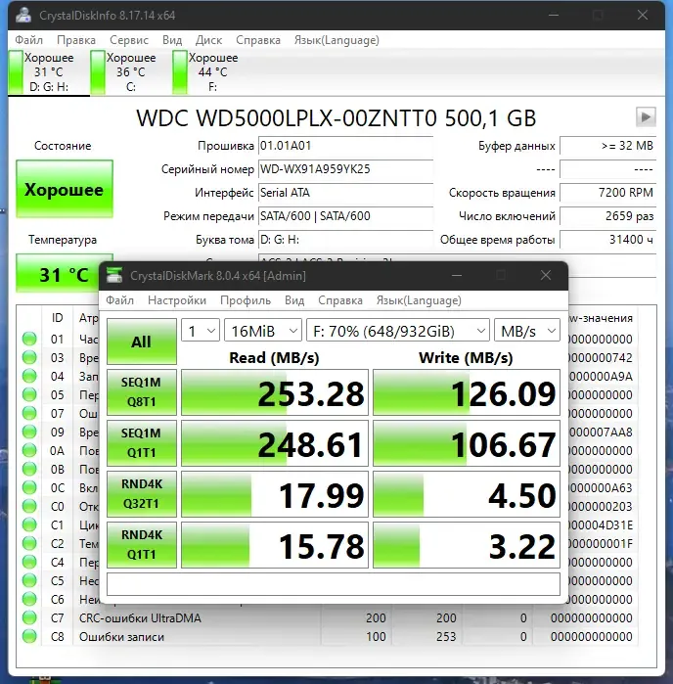Viewport: 673px width, 684px height.
Task: Click status circle for attribute C2
Action: [x=29, y=543]
